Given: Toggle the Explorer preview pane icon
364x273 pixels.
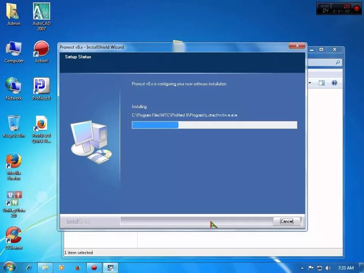Looking at the screenshot, I should point(322,83).
